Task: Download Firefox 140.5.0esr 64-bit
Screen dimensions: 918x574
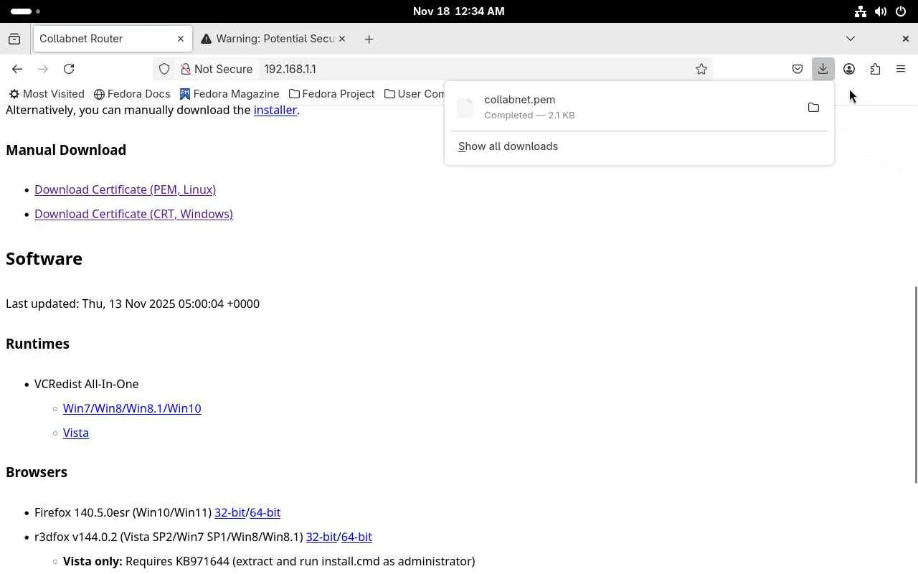Action: (x=265, y=512)
